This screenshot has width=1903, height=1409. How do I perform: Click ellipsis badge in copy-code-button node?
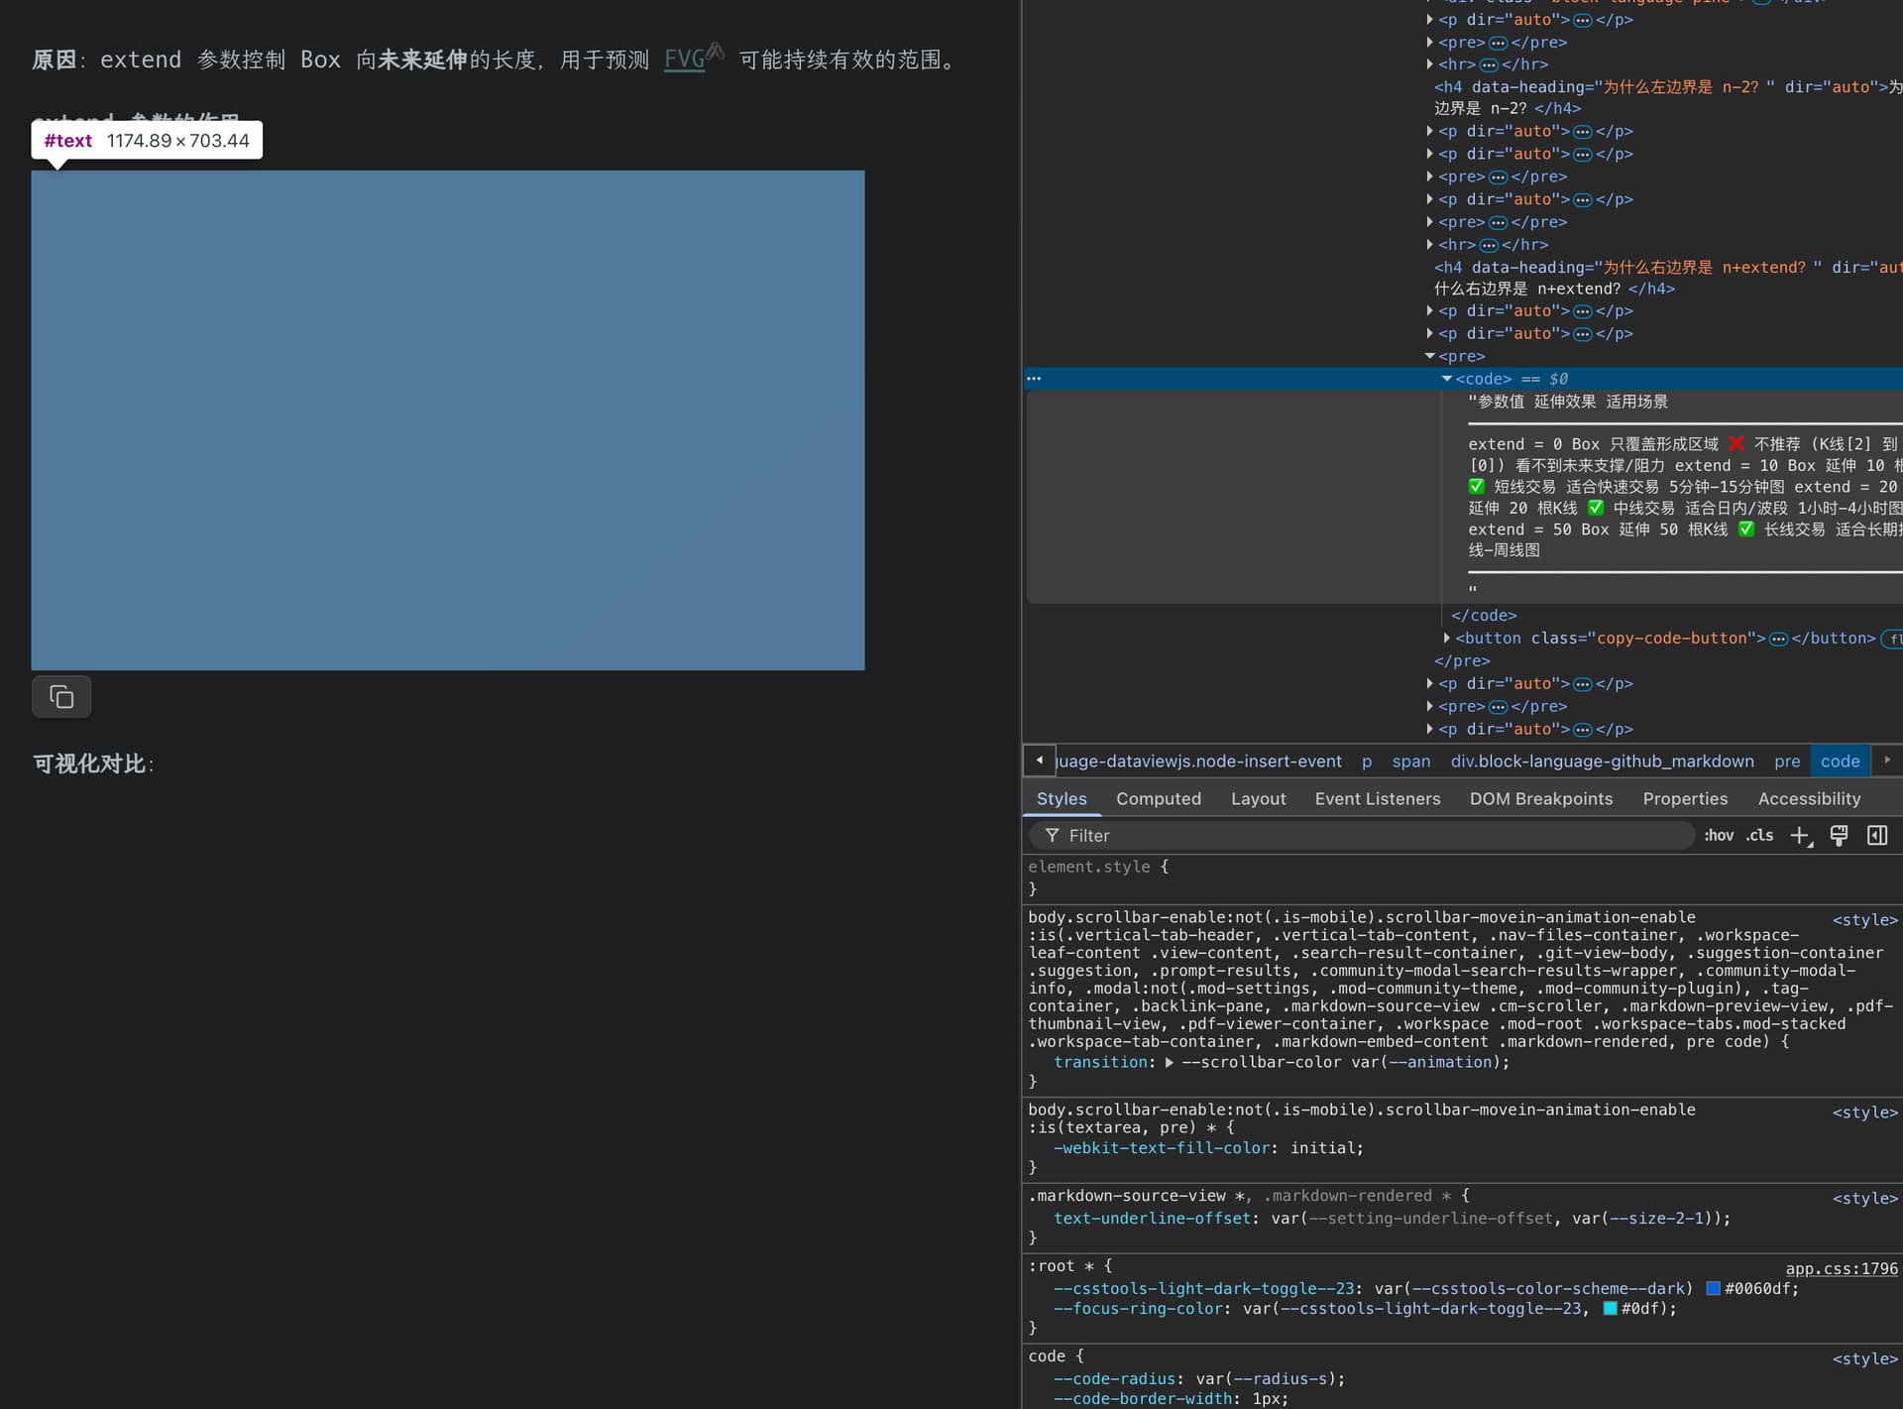pyautogui.click(x=1778, y=640)
